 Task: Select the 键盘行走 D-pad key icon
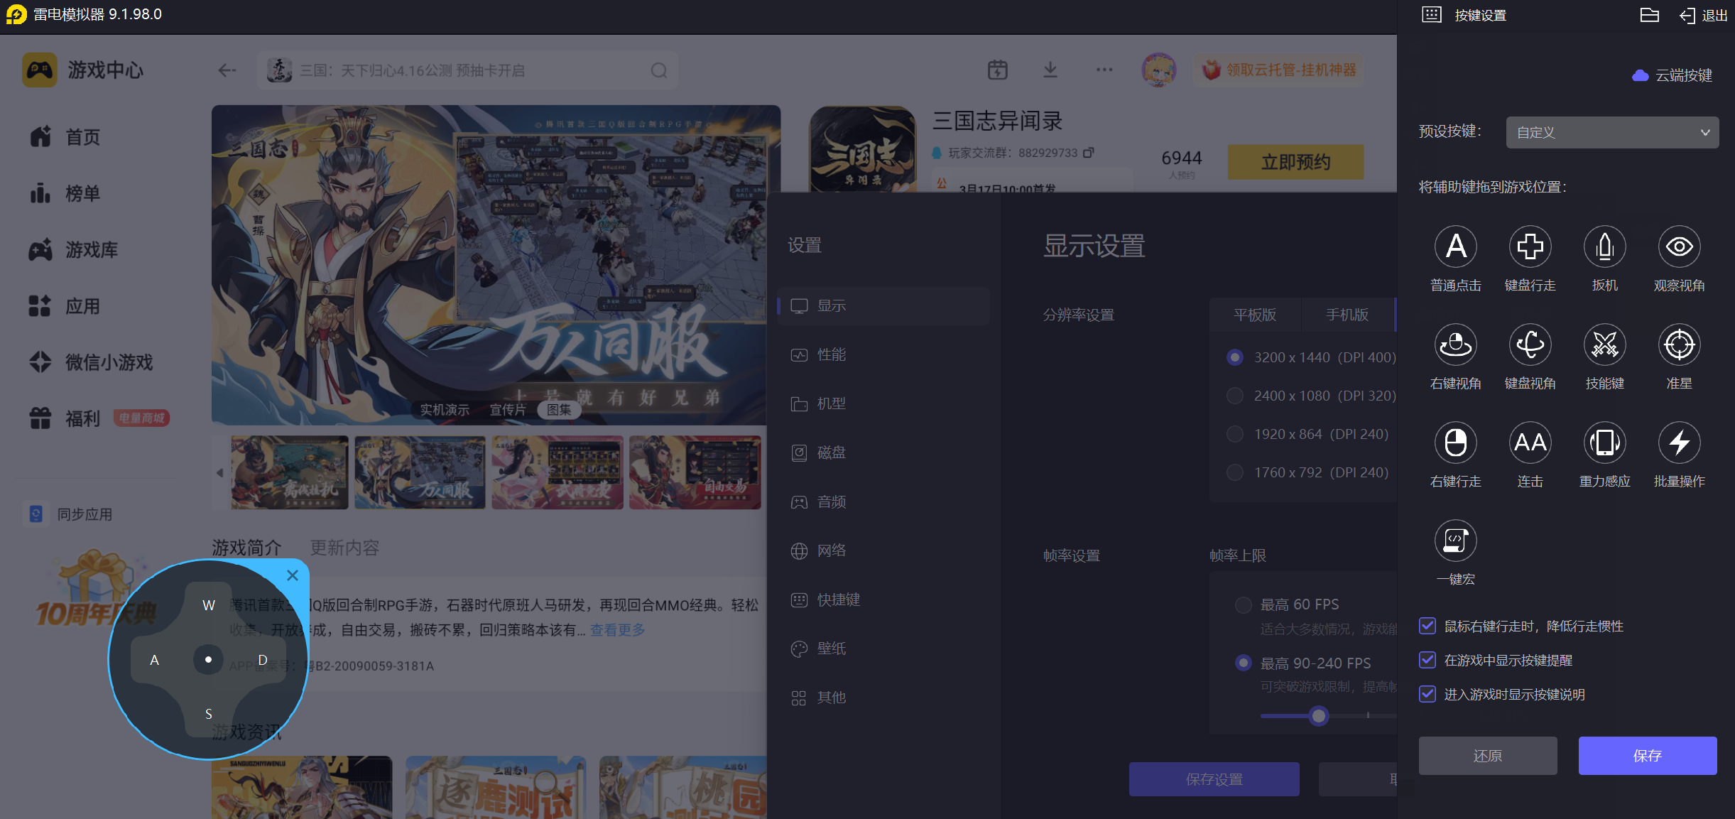point(1530,247)
